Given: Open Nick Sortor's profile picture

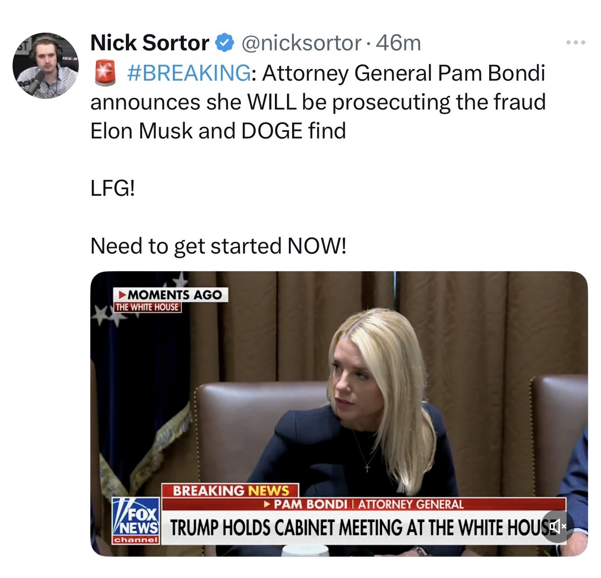Looking at the screenshot, I should pos(46,66).
